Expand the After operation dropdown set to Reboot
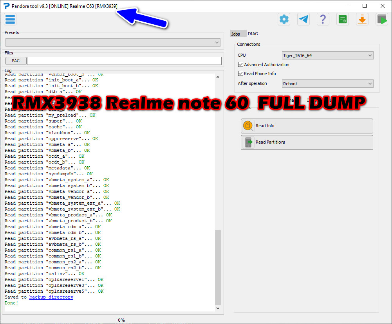This screenshot has height=324, width=392. (x=327, y=83)
